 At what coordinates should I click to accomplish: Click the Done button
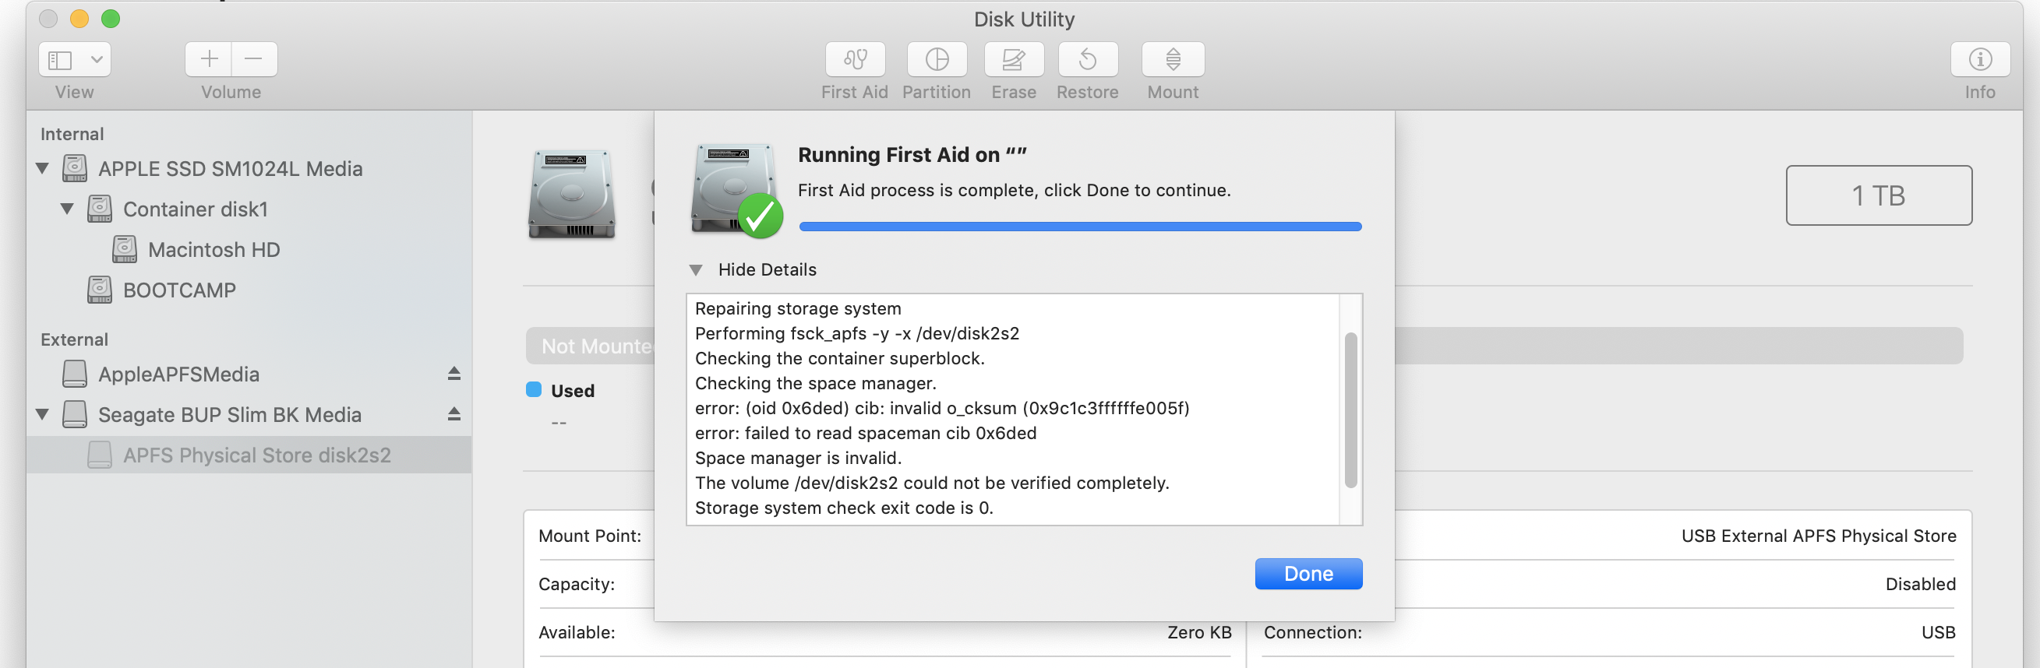click(1308, 574)
